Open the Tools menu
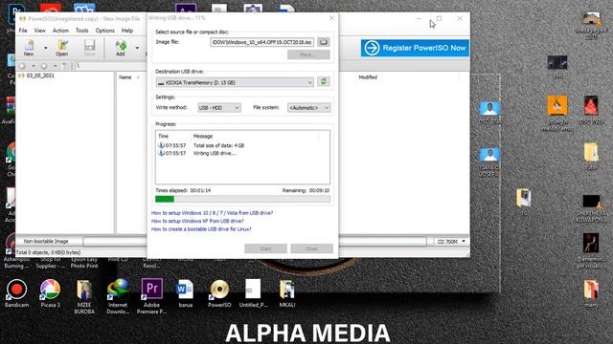Image resolution: width=613 pixels, height=344 pixels. 82,31
